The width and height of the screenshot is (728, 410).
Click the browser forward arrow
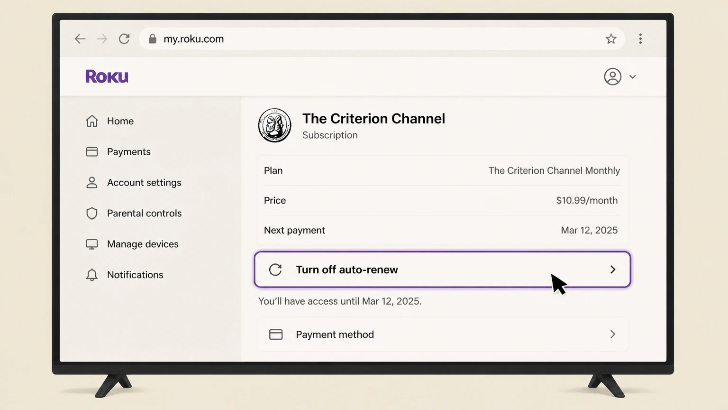tap(102, 39)
